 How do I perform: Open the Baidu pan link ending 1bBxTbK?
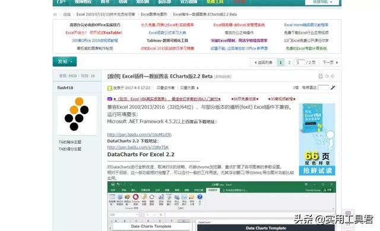point(138,147)
